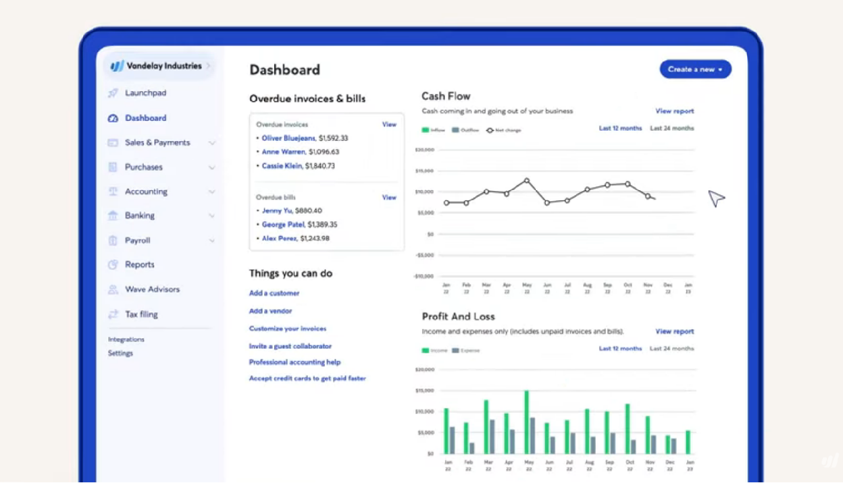
Task: Click the Banking building icon
Action: (113, 216)
